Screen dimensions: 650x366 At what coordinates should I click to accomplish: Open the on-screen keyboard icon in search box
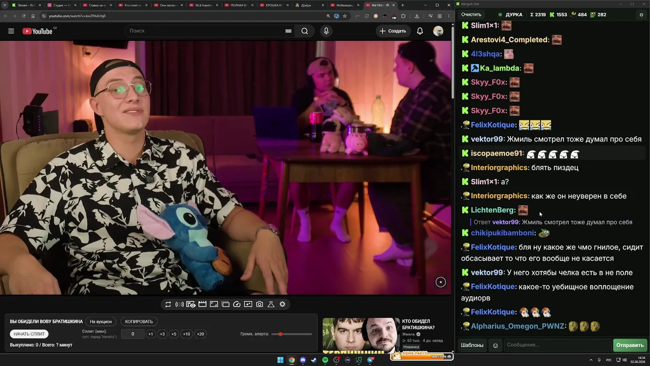pyautogui.click(x=288, y=31)
